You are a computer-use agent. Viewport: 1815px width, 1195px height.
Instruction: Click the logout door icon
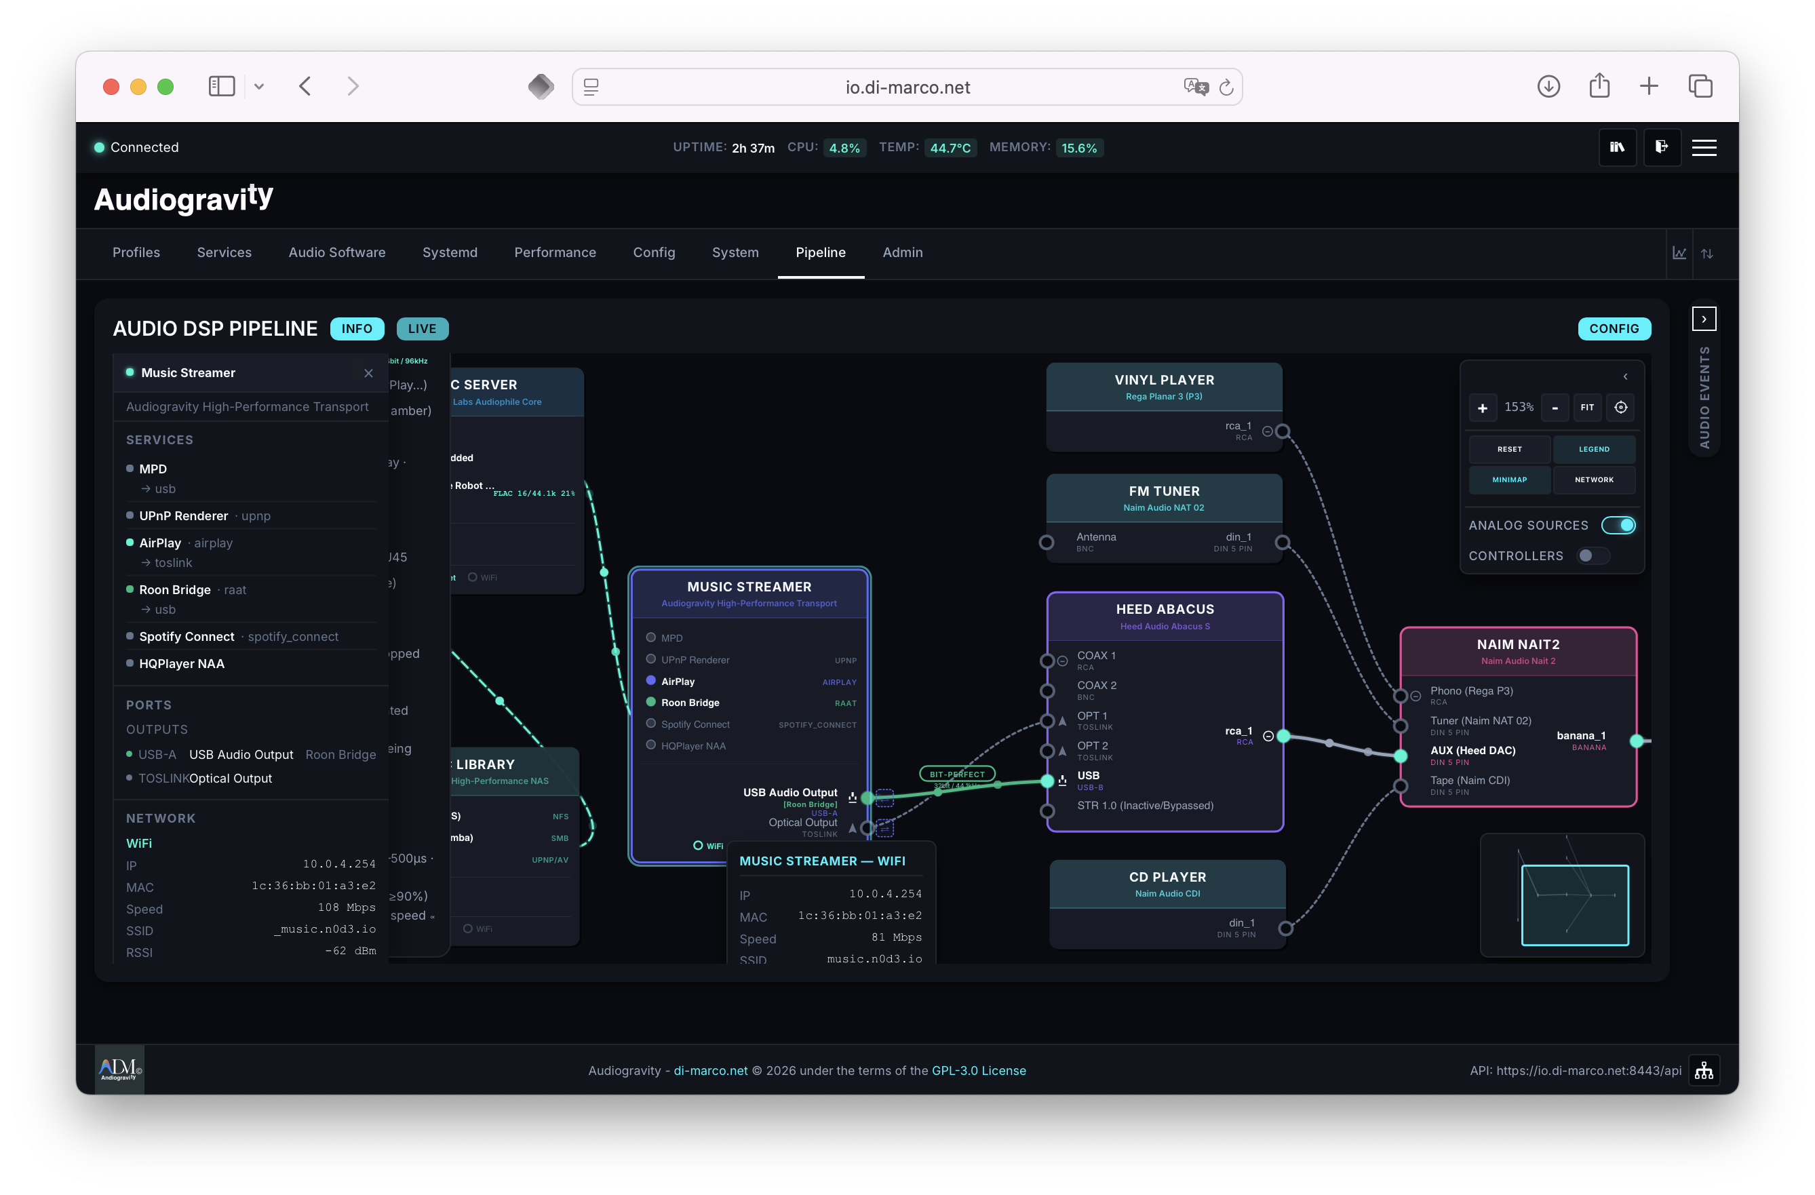1662,147
